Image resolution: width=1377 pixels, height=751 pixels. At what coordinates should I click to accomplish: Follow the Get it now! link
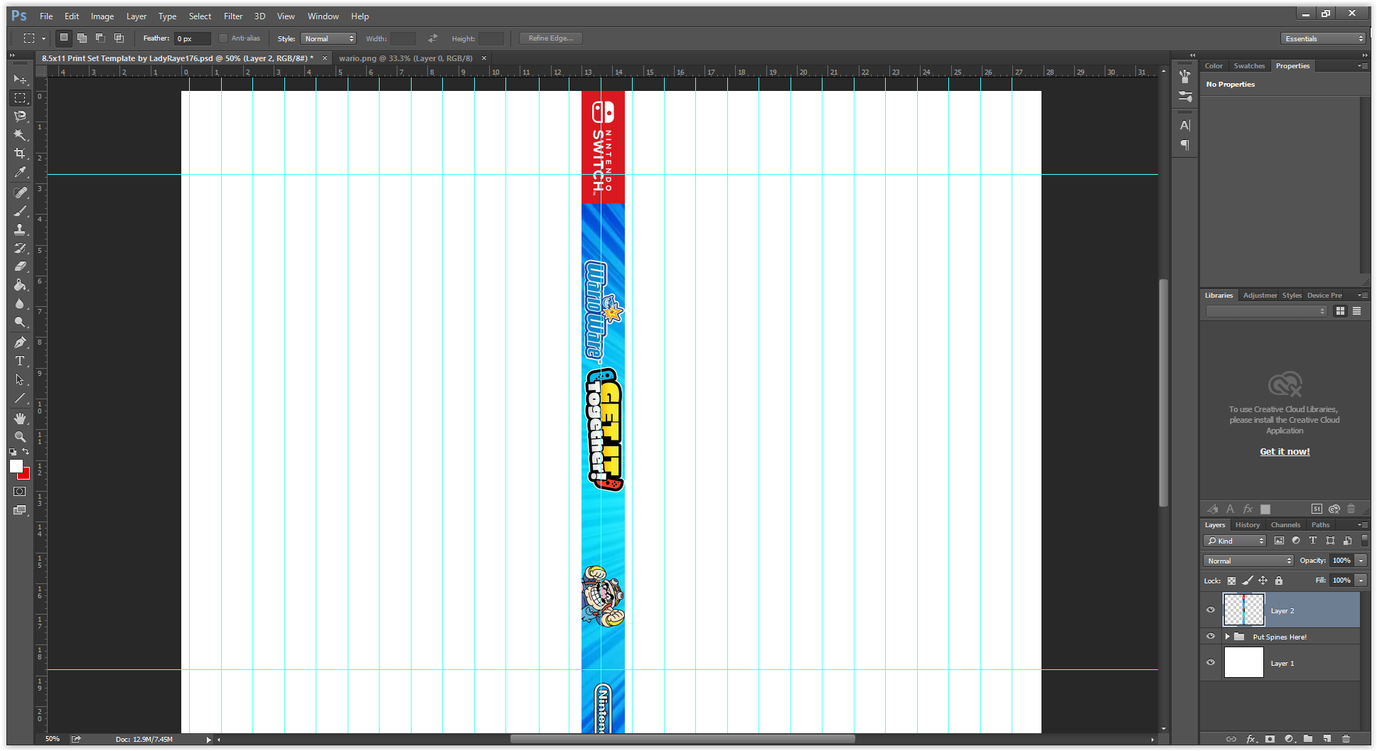(1284, 451)
